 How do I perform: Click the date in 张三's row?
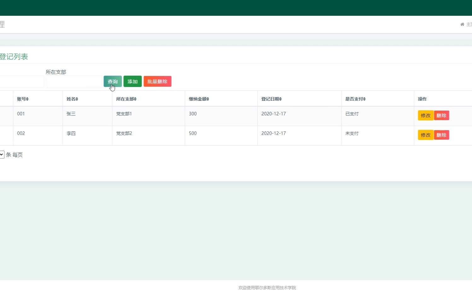[274, 114]
